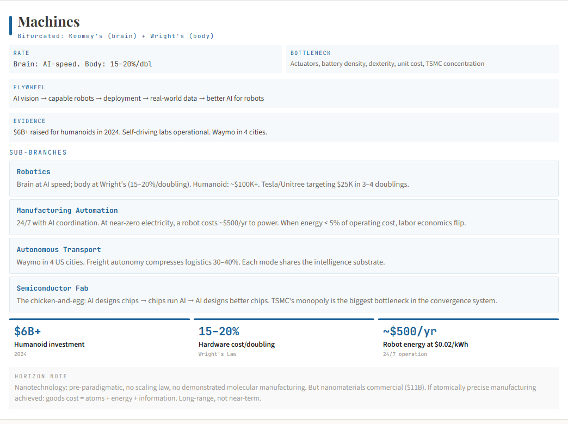The width and height of the screenshot is (568, 424).
Task: Select the Flywheel card
Action: coord(284,94)
